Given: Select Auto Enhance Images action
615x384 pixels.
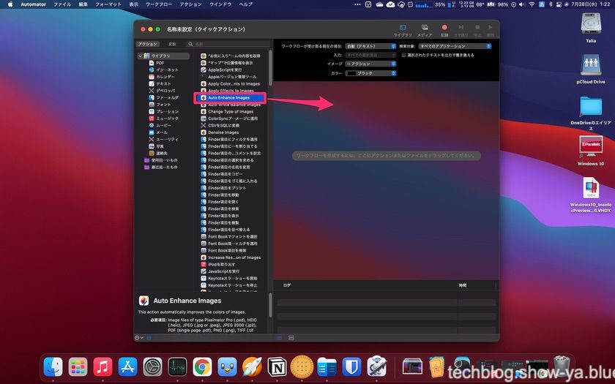Looking at the screenshot, I should [228, 97].
